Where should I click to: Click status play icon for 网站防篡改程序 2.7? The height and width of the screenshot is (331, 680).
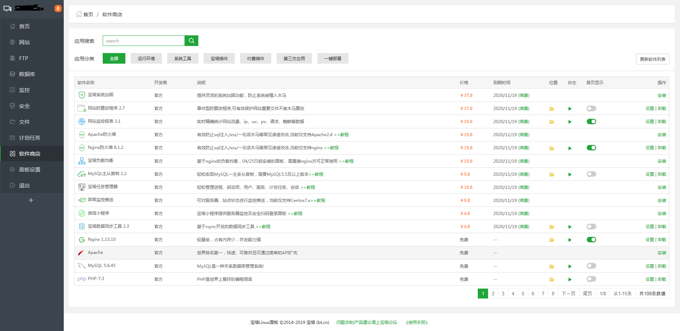[570, 109]
